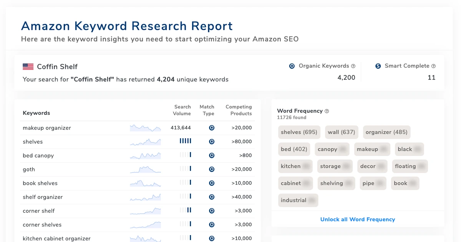Click the Smart Complete "S" badge icon

[x=378, y=66]
